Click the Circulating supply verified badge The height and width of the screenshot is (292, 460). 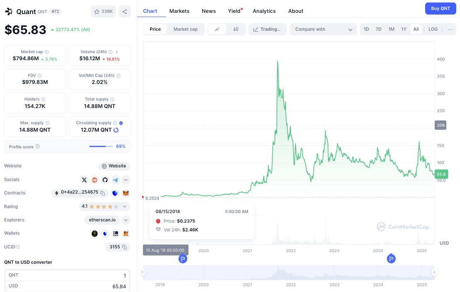[x=121, y=123]
